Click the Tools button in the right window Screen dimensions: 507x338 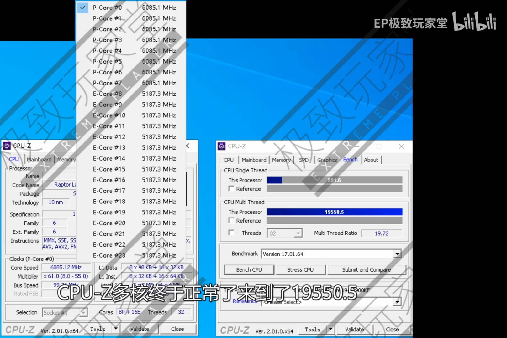[313, 329]
